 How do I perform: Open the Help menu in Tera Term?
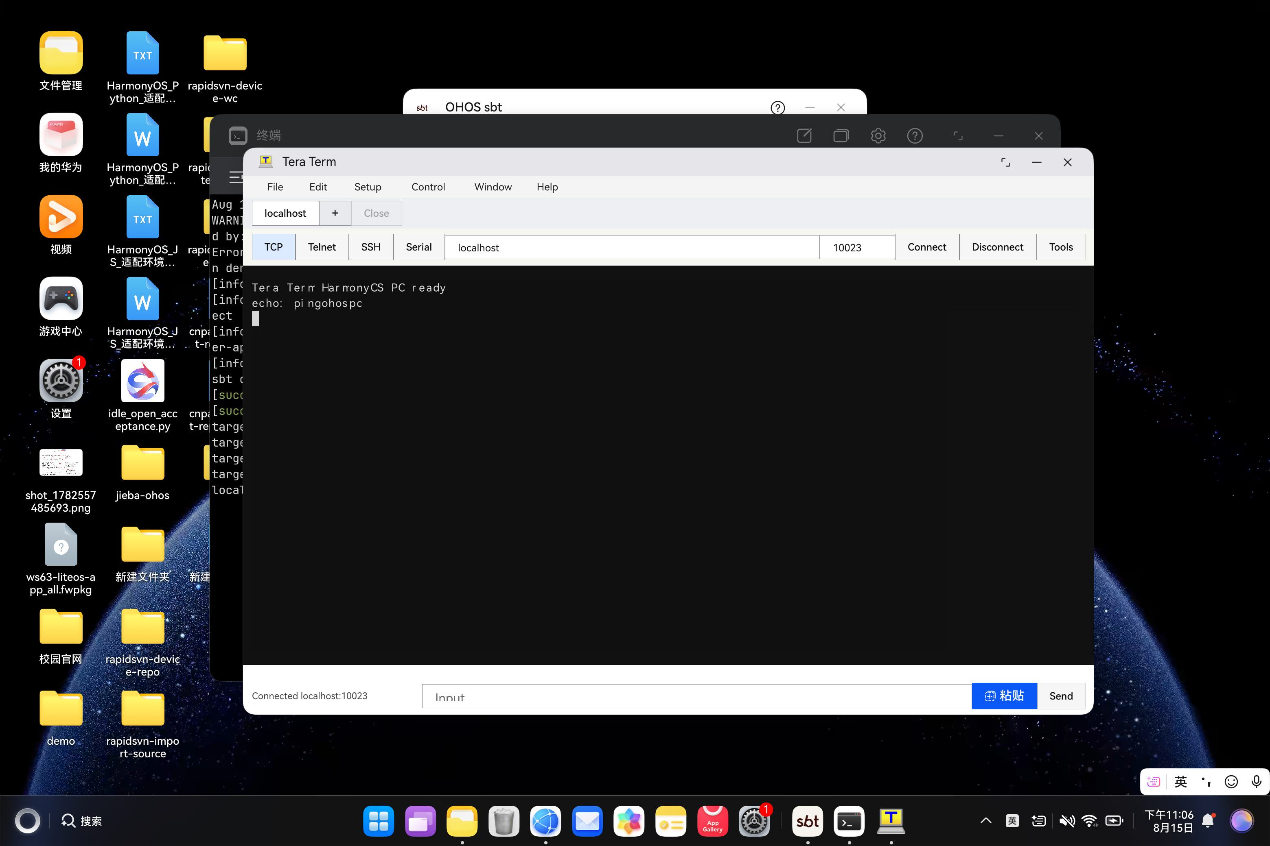(x=547, y=187)
